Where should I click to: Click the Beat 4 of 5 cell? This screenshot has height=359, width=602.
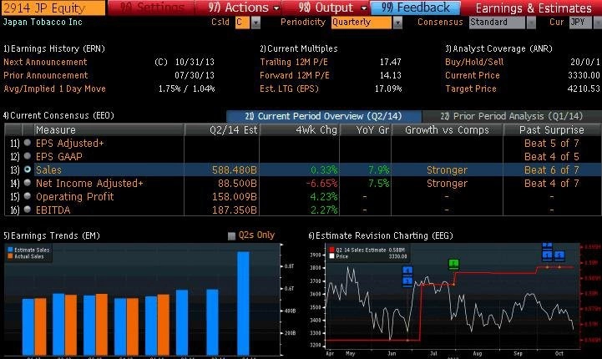pos(551,156)
